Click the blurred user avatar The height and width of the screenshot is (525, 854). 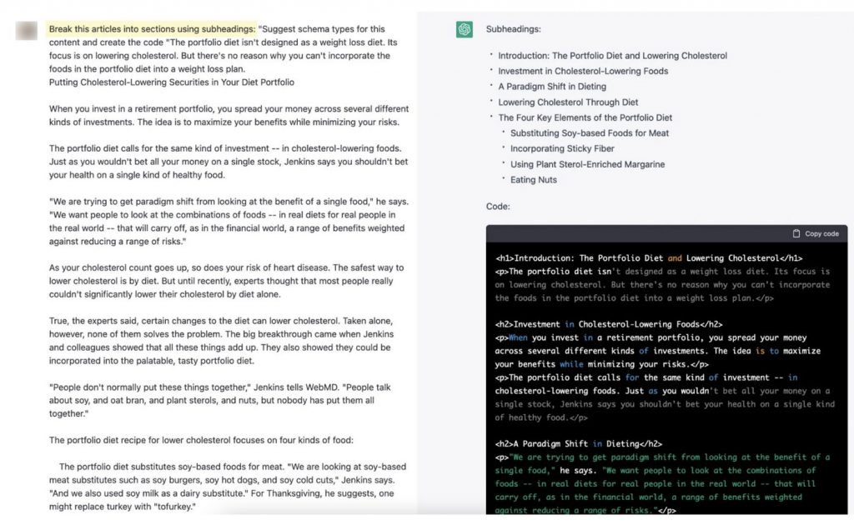[26, 31]
